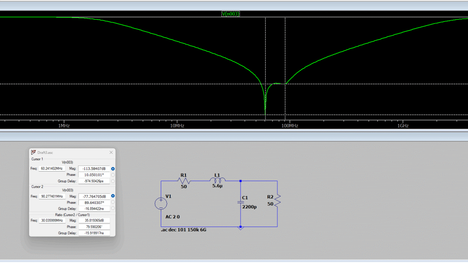The image size is (468, 263).
Task: Select Cursor 1 Mag radio button
Action: 112,168
